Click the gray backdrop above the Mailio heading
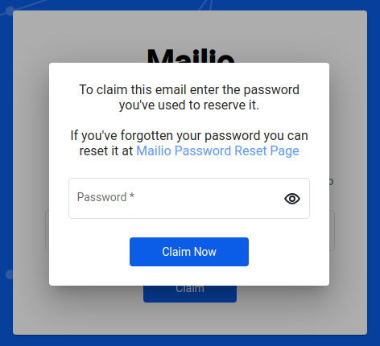Viewport: 380px width, 346px height. 190,28
